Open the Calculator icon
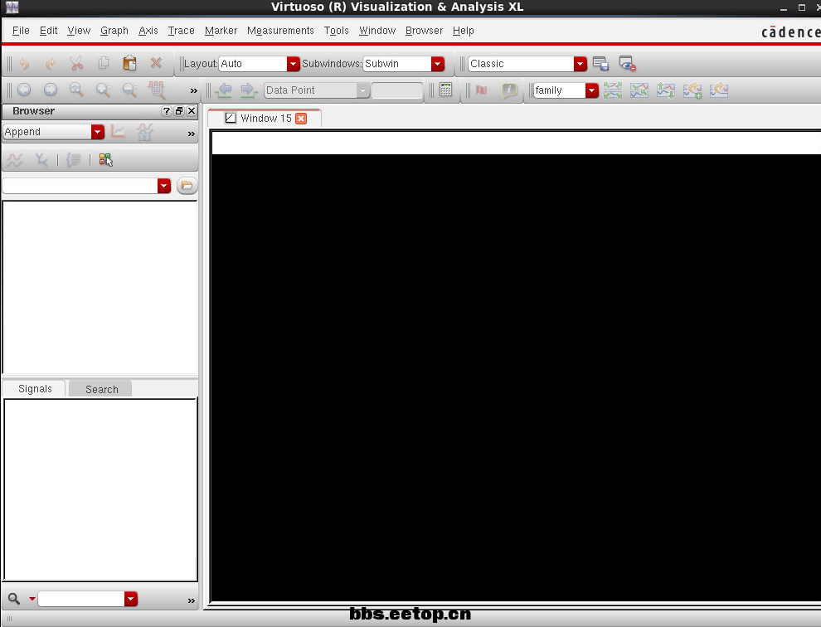Viewport: 821px width, 627px height. [x=445, y=90]
